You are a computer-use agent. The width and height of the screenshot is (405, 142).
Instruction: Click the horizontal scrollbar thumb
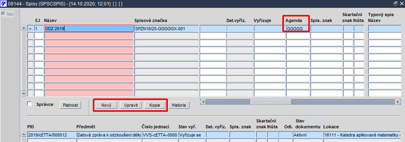tap(271, 102)
